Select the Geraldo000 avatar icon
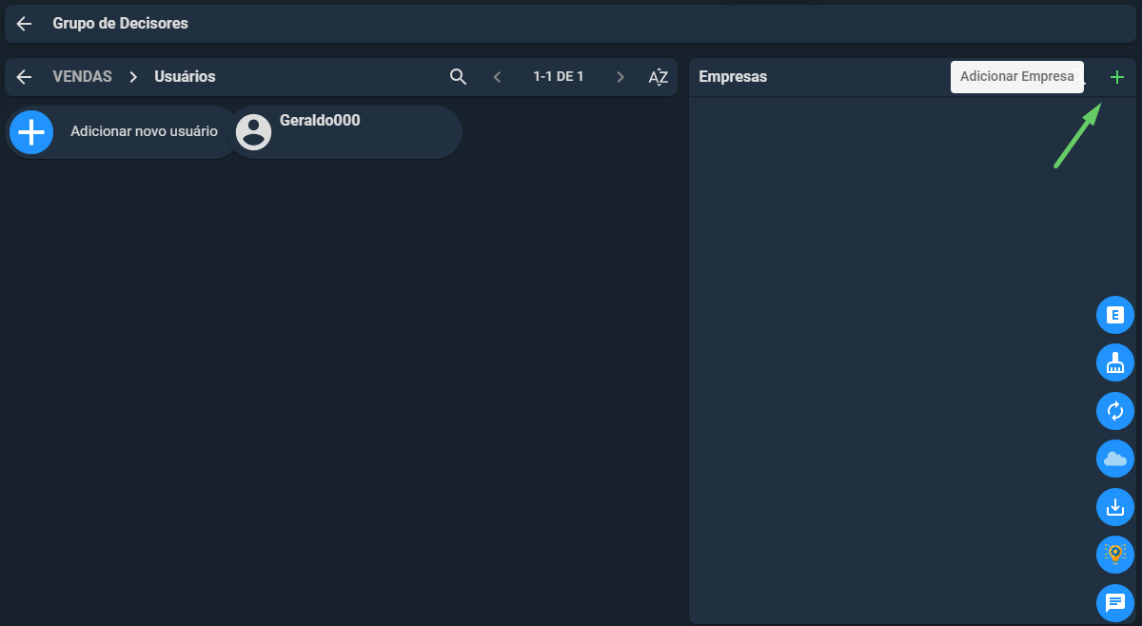Image resolution: width=1142 pixels, height=626 pixels. [254, 132]
